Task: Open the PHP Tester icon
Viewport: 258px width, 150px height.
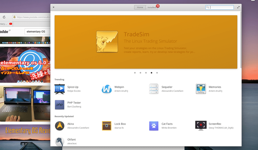Action: (59, 105)
